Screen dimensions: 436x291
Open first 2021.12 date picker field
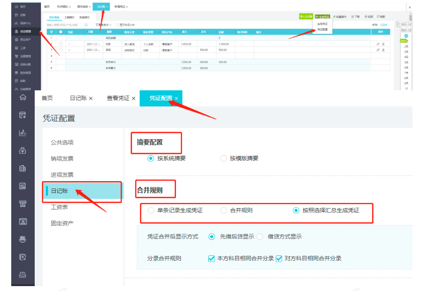pyautogui.click(x=406, y=24)
